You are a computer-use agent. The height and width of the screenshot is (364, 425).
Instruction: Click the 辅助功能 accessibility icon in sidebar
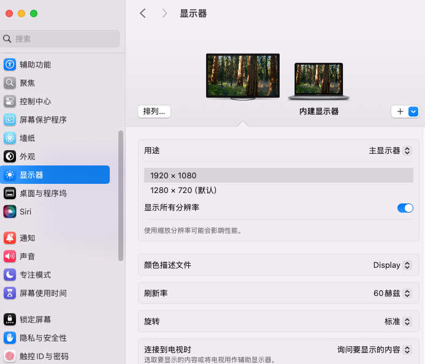coord(10,65)
